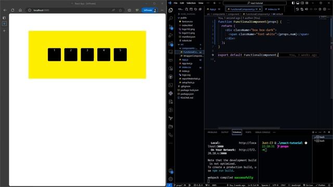The height and width of the screenshot is (187, 333).
Task: Collapse the components folder
Action: (x=188, y=48)
